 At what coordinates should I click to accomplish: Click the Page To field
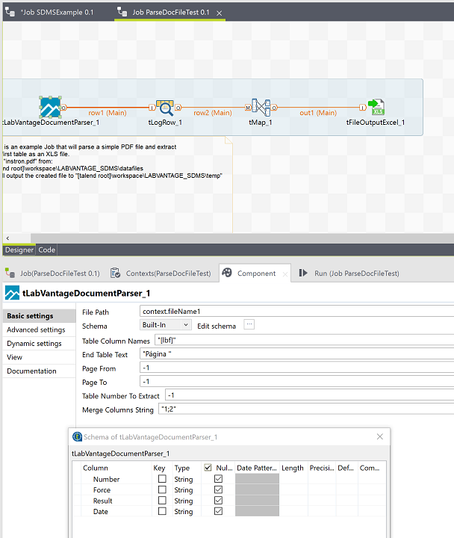pyautogui.click(x=297, y=381)
